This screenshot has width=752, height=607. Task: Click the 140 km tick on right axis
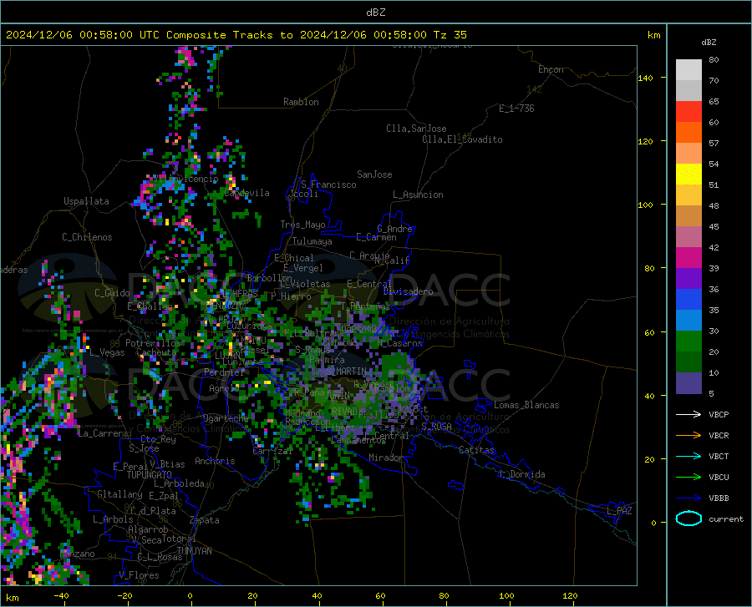pos(646,78)
